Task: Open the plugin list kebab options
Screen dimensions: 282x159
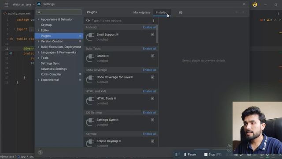Action: (153, 21)
